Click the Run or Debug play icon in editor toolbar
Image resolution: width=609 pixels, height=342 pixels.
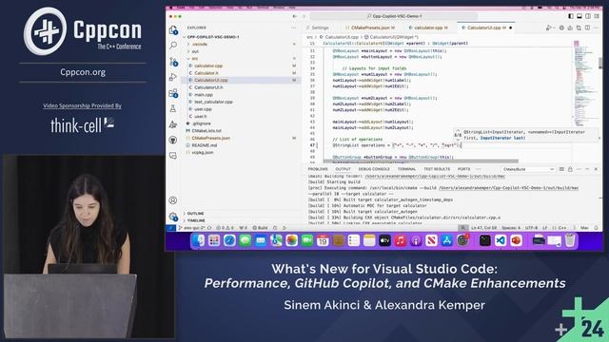coord(548,28)
